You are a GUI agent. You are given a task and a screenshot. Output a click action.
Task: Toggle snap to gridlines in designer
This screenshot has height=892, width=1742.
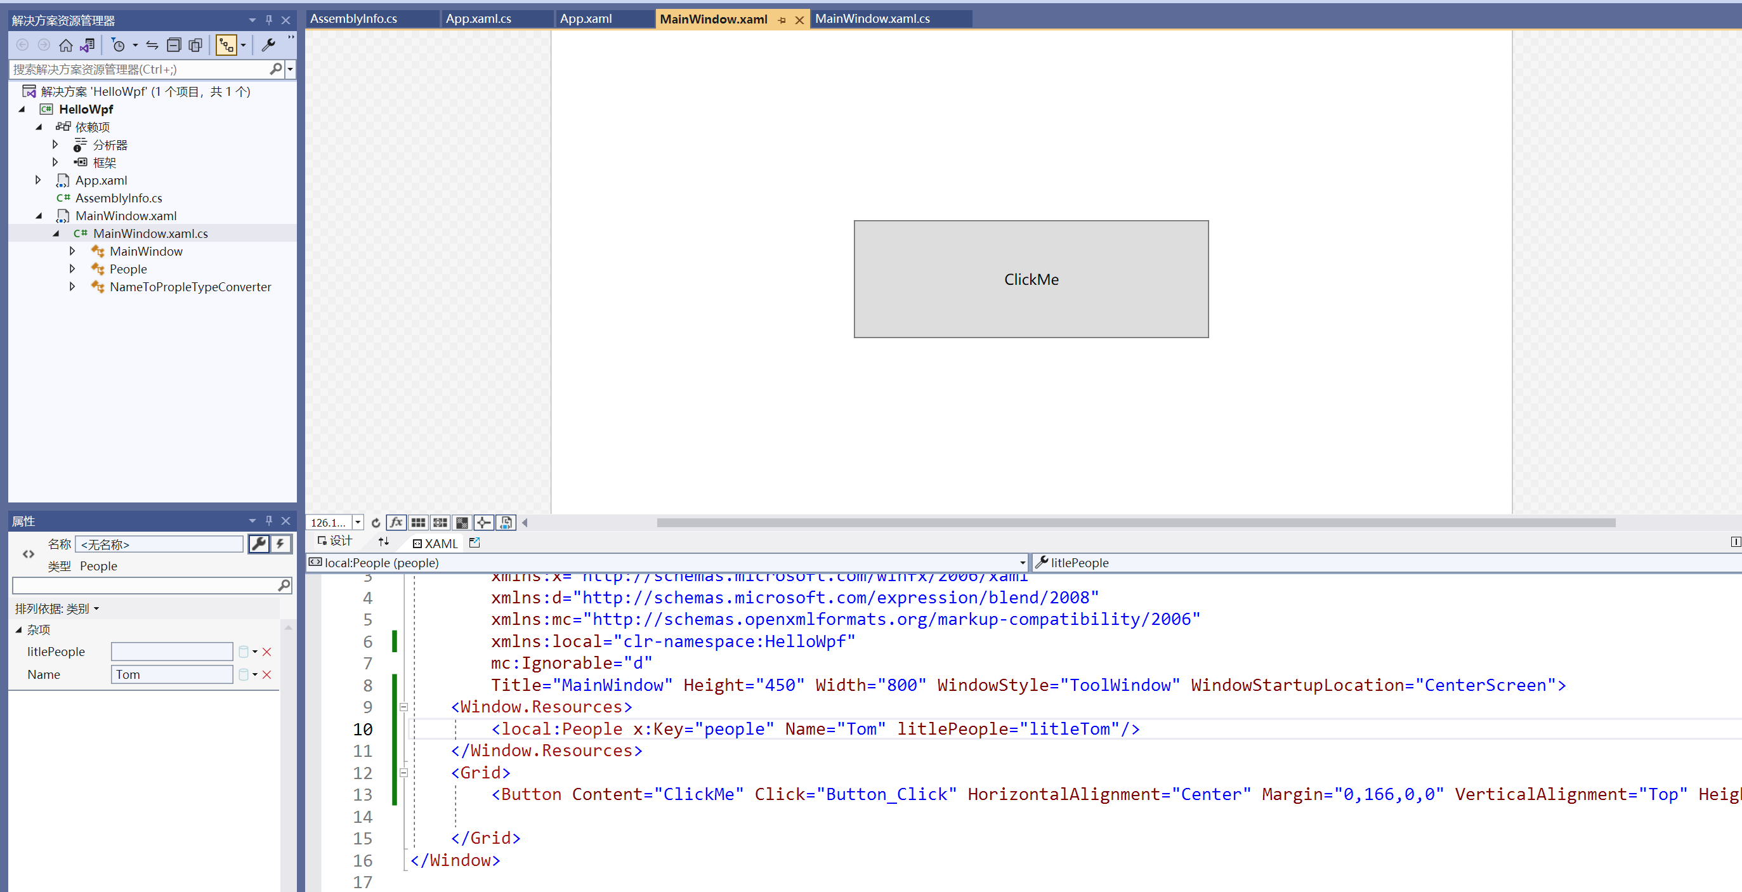tap(440, 523)
